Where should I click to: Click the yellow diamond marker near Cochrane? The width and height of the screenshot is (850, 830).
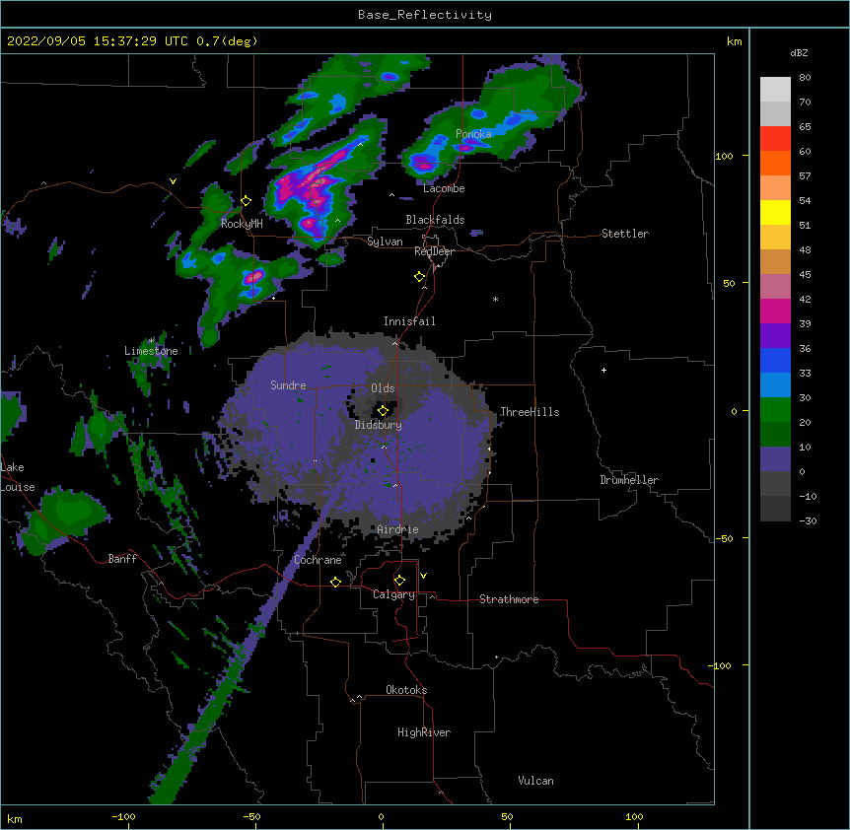pos(335,582)
